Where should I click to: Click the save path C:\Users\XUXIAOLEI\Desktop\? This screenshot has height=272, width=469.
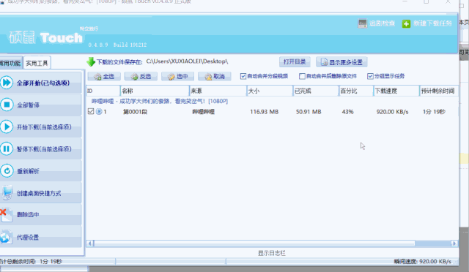pos(187,61)
